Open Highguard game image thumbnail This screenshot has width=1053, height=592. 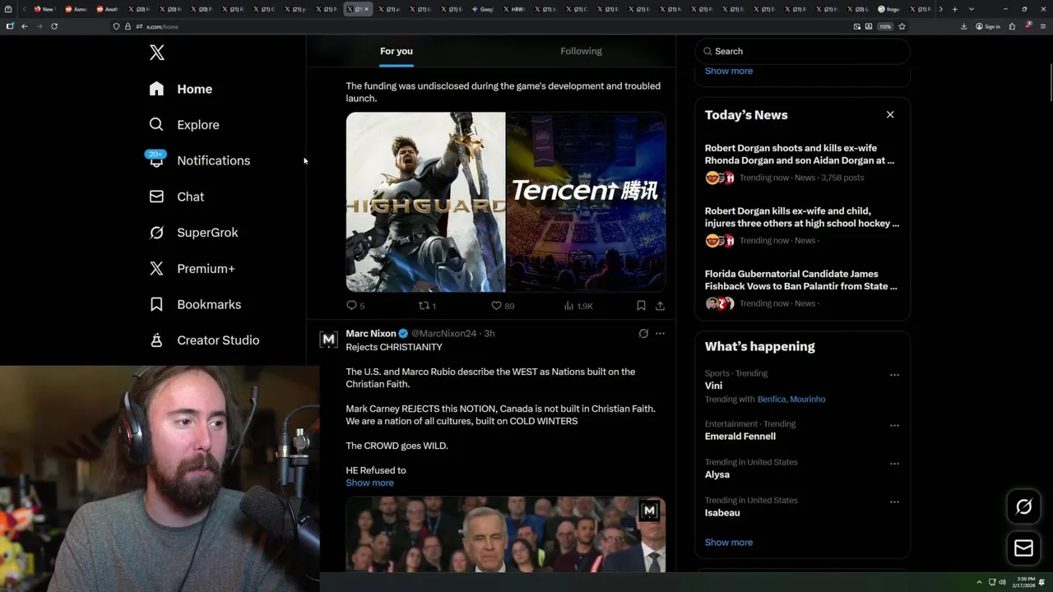click(425, 202)
